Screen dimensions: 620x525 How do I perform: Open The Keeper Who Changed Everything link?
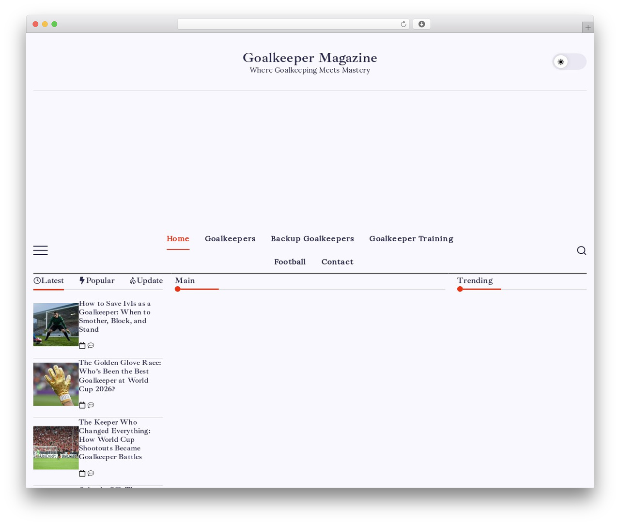tap(115, 439)
